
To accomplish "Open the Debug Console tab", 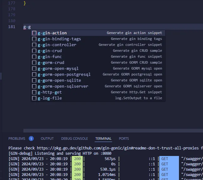I will pyautogui.click(x=74, y=139).
